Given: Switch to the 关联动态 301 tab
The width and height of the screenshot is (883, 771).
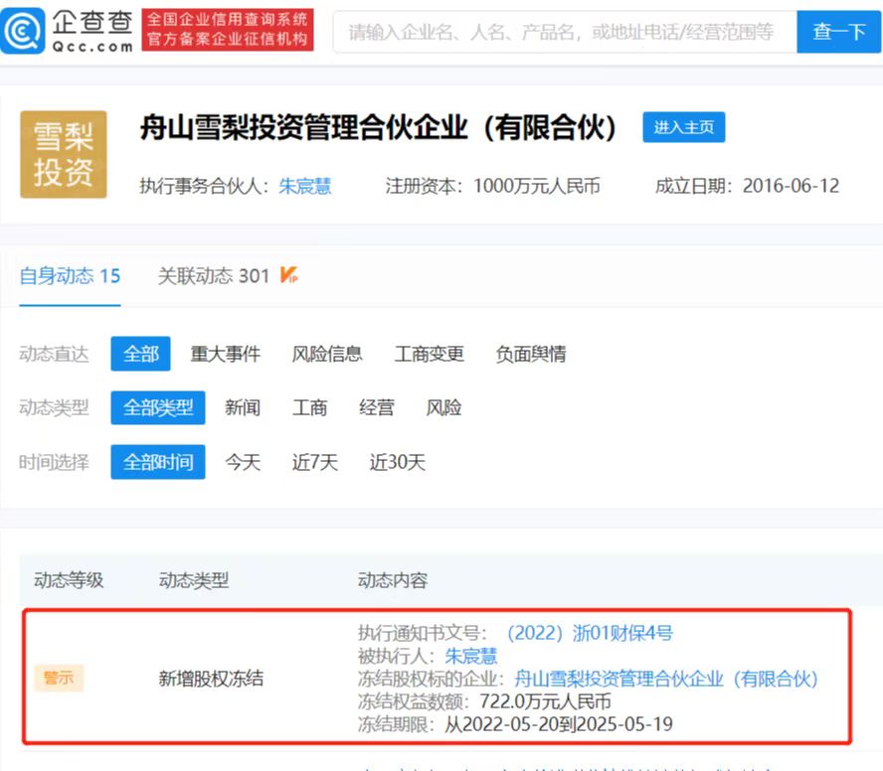Looking at the screenshot, I should click(214, 276).
